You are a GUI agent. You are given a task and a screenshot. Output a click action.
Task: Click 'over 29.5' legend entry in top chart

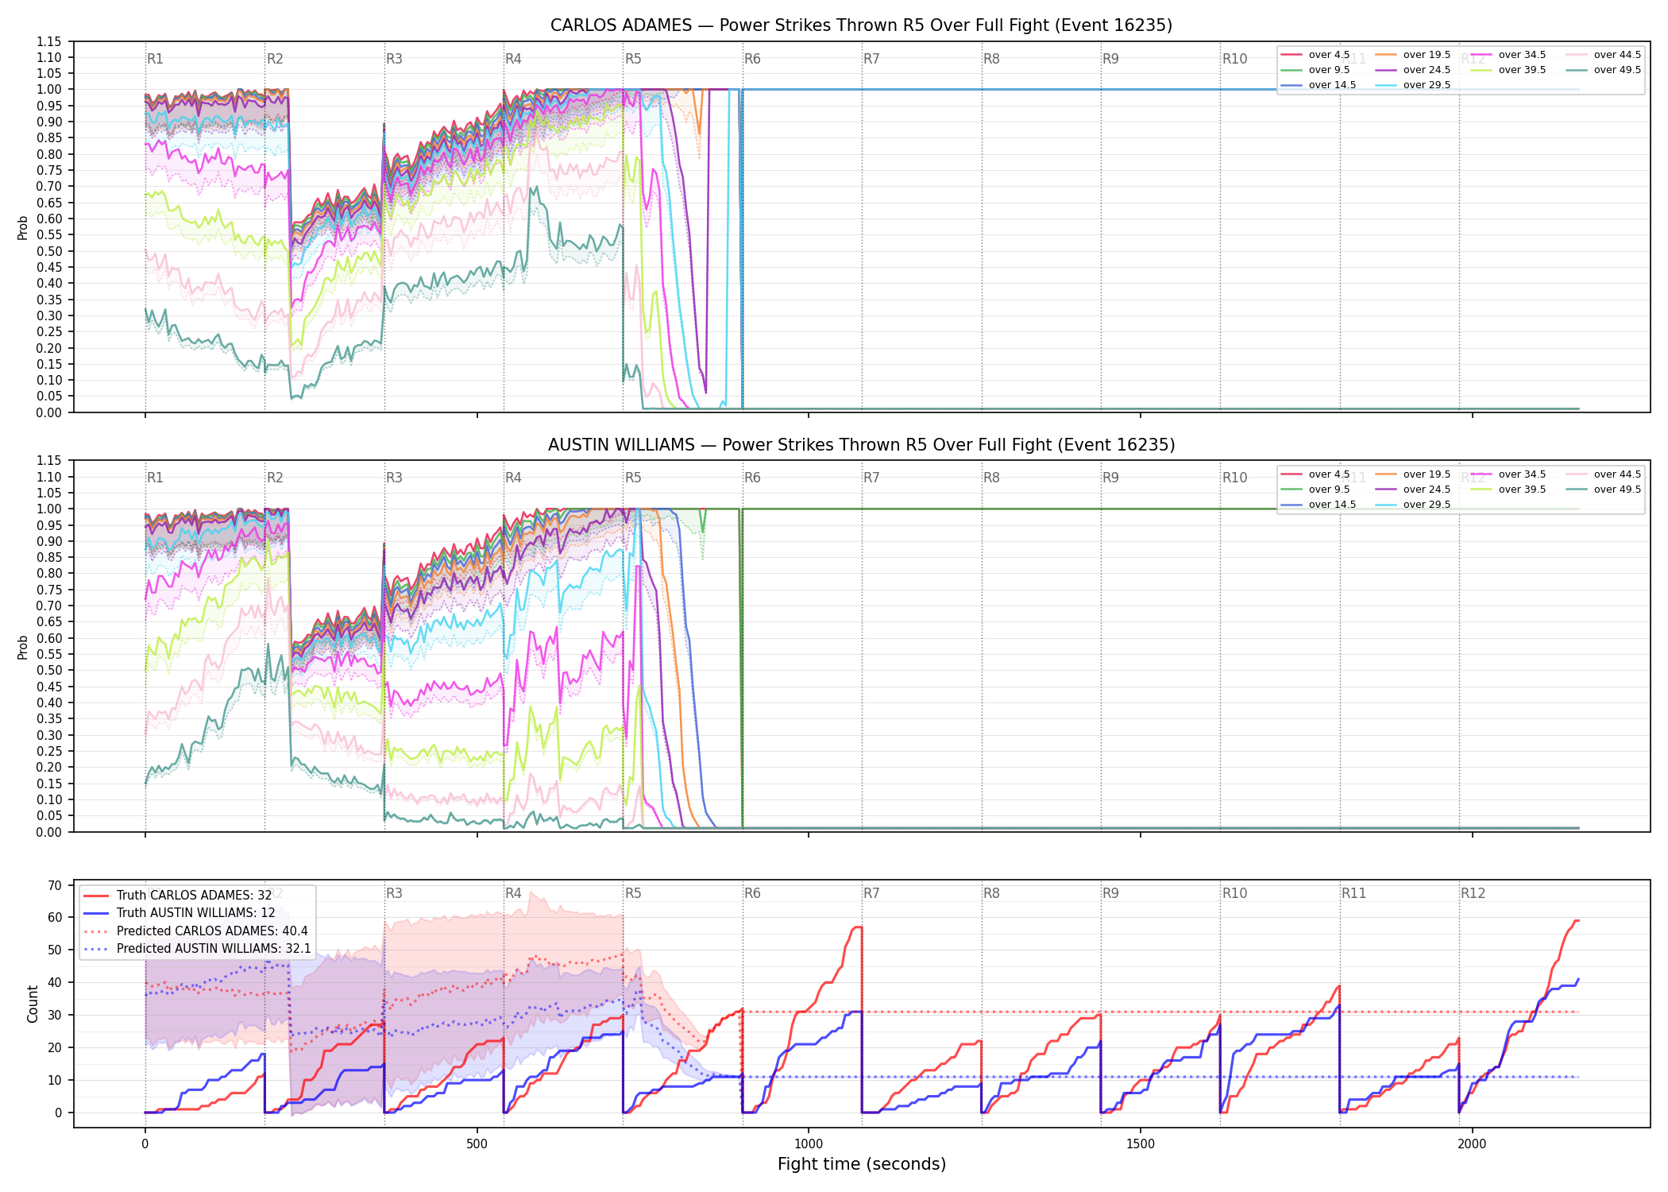1412,85
